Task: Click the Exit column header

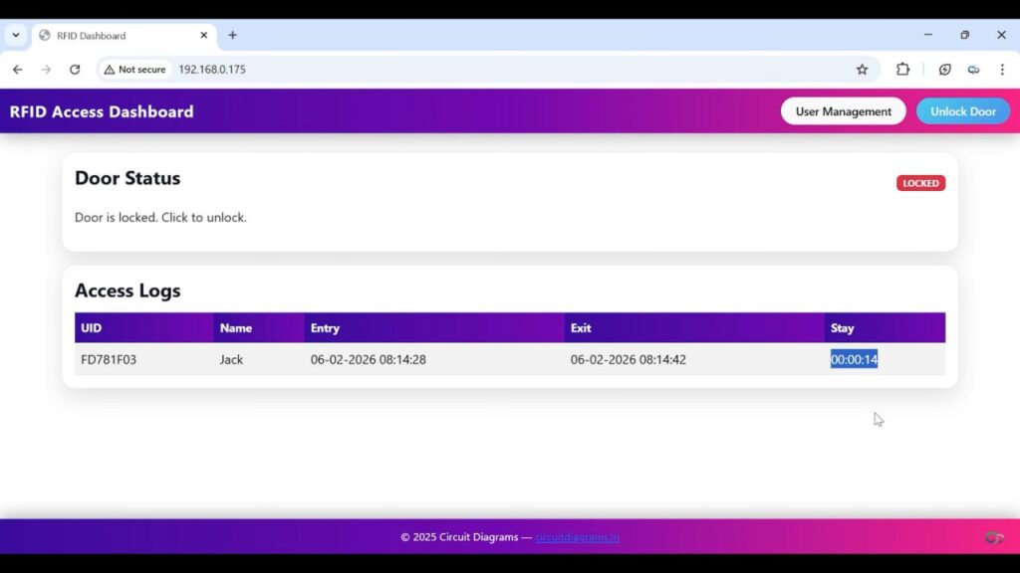Action: coord(694,328)
